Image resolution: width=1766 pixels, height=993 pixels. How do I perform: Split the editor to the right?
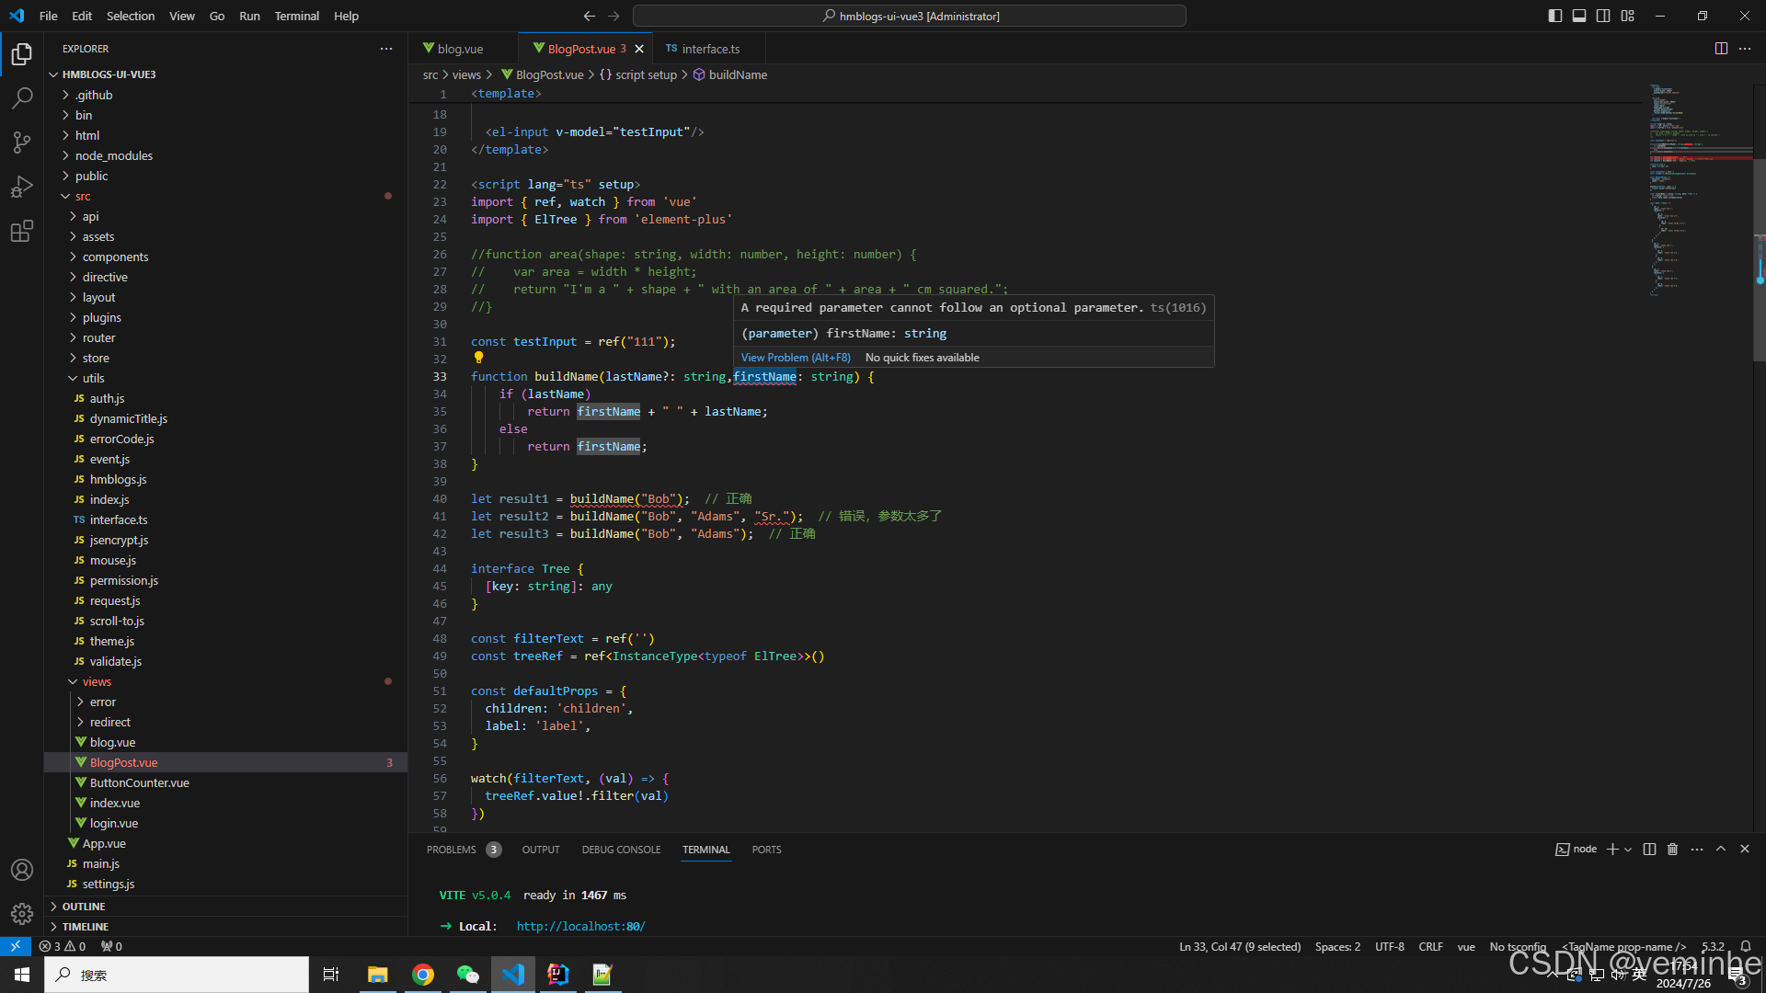tap(1721, 49)
